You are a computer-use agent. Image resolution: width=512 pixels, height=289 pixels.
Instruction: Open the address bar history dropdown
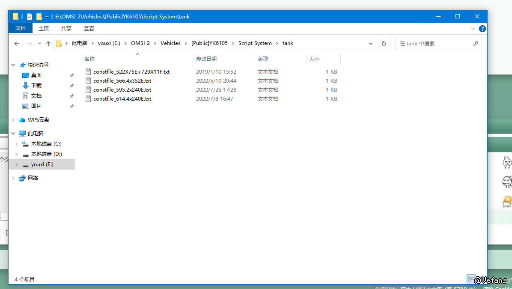(x=371, y=43)
